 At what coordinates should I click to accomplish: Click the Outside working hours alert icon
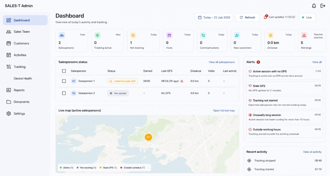point(250,130)
